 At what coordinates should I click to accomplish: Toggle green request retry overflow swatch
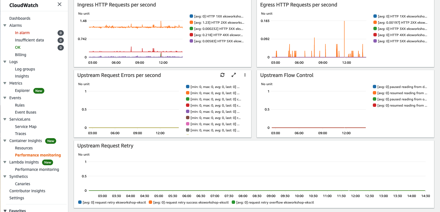click(x=233, y=202)
